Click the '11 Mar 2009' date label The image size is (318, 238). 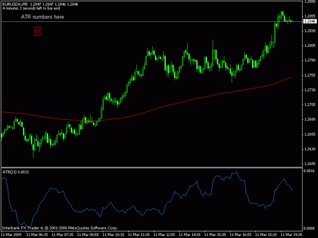point(11,235)
